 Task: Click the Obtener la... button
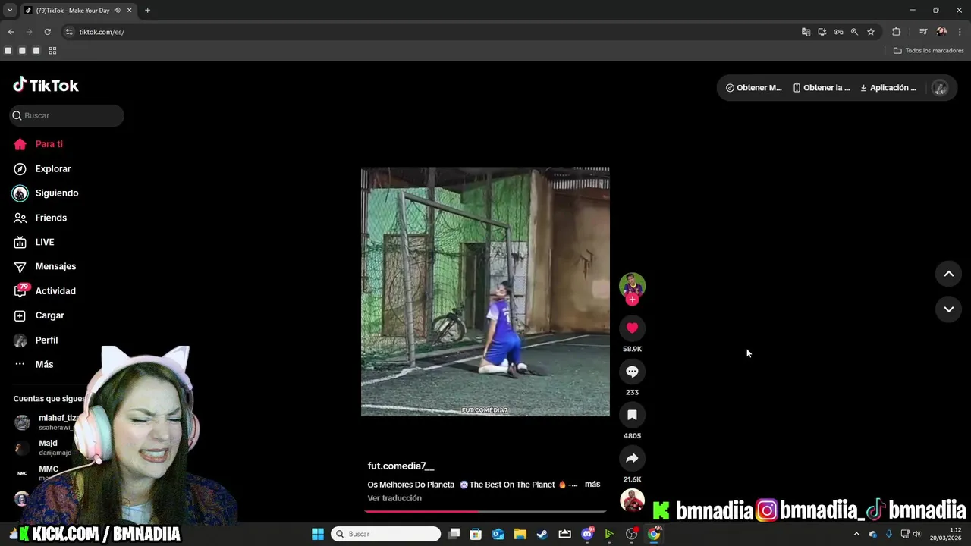pyautogui.click(x=822, y=88)
